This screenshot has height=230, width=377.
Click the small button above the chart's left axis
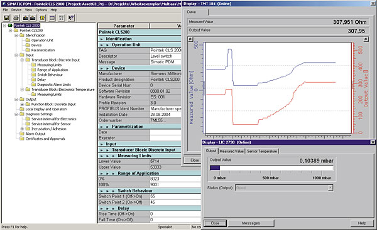click(x=190, y=39)
